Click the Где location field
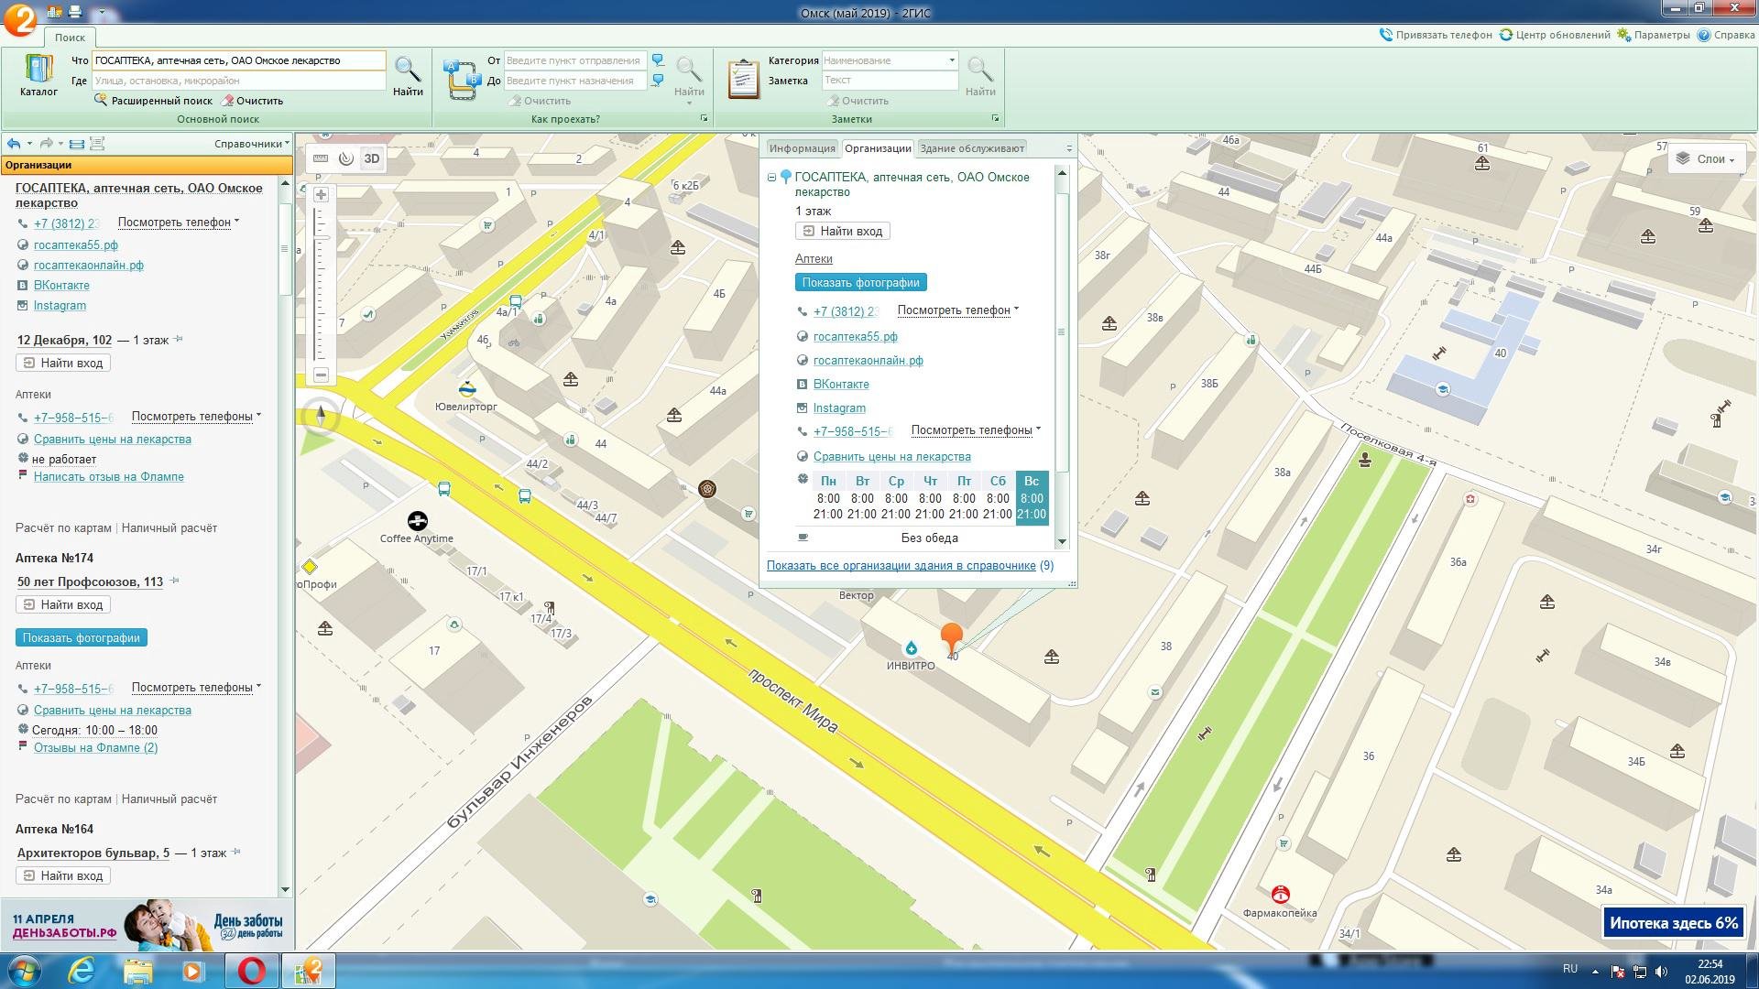The image size is (1759, 989). pyautogui.click(x=238, y=81)
